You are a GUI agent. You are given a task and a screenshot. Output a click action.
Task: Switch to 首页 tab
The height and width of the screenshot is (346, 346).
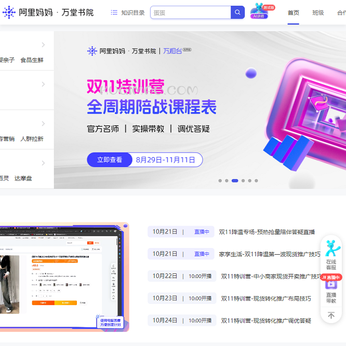pos(293,13)
